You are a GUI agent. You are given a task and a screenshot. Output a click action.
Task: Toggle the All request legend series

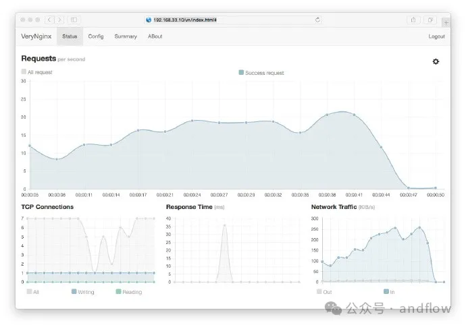(x=36, y=71)
